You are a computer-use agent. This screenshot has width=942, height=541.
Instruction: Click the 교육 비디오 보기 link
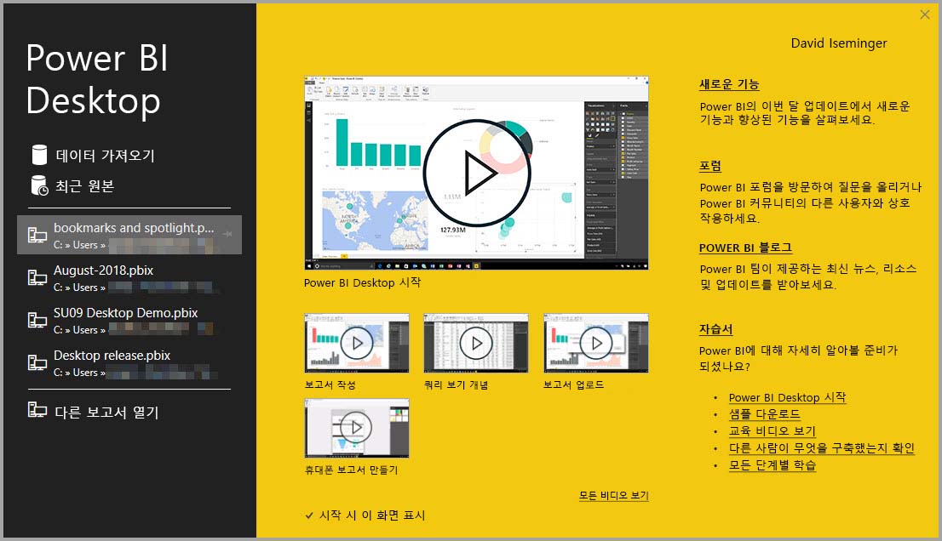[x=772, y=430]
